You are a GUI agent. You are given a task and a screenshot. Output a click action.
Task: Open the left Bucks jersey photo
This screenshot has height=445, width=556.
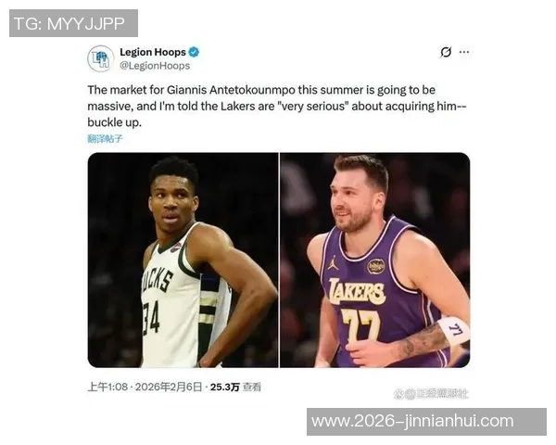[183, 261]
